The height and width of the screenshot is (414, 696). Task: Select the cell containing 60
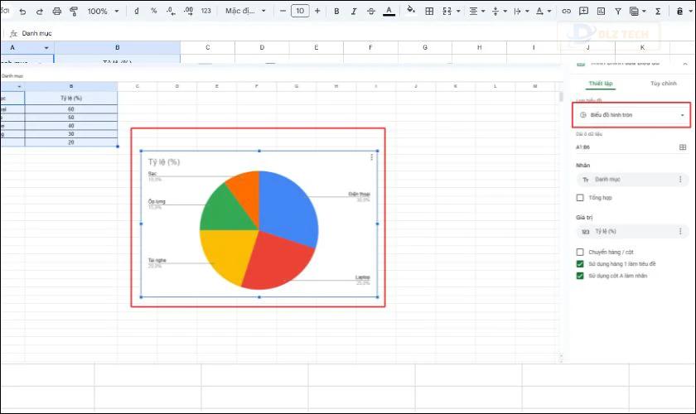[x=71, y=109]
